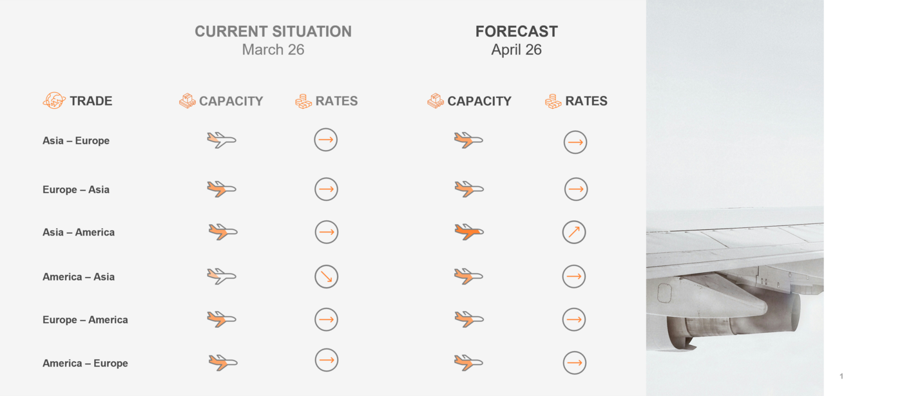This screenshot has height=396, width=902.
Task: Click current rates arrow for America – Asia
Action: click(x=327, y=277)
